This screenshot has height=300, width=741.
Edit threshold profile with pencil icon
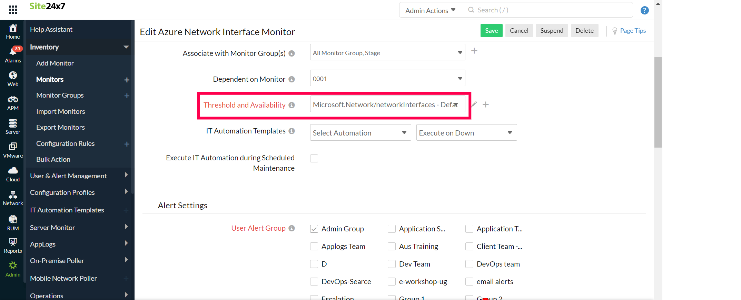pos(474,104)
